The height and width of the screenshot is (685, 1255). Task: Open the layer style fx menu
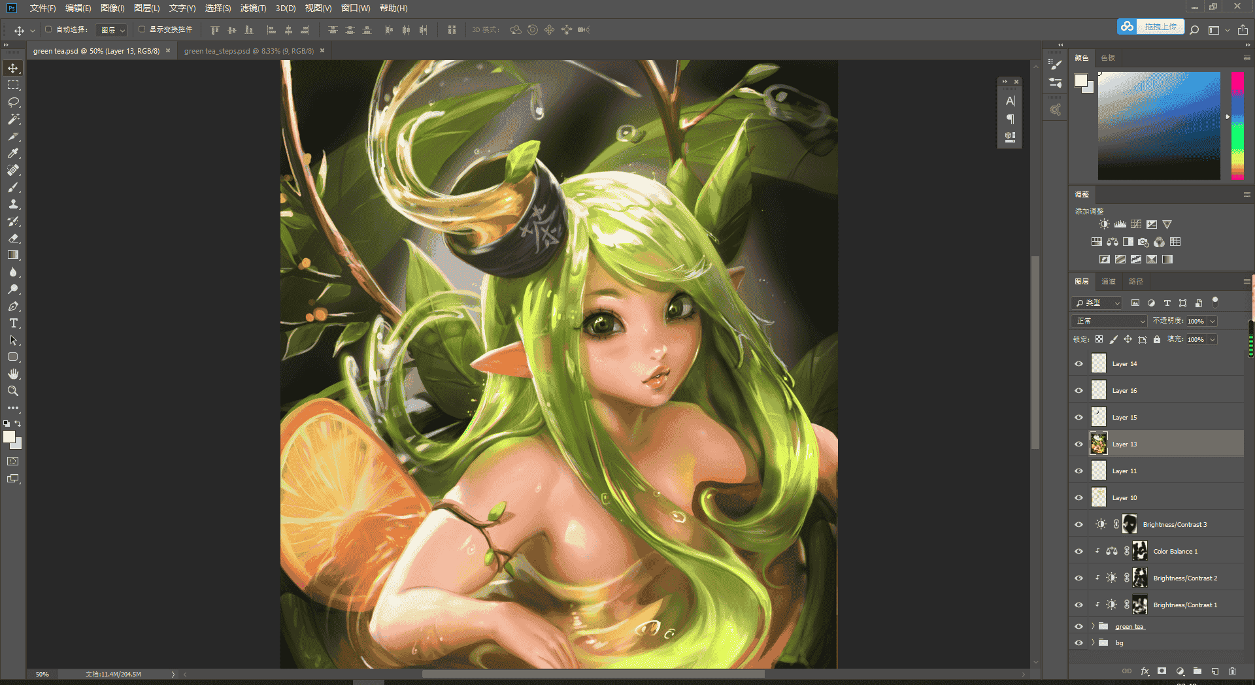tap(1145, 671)
